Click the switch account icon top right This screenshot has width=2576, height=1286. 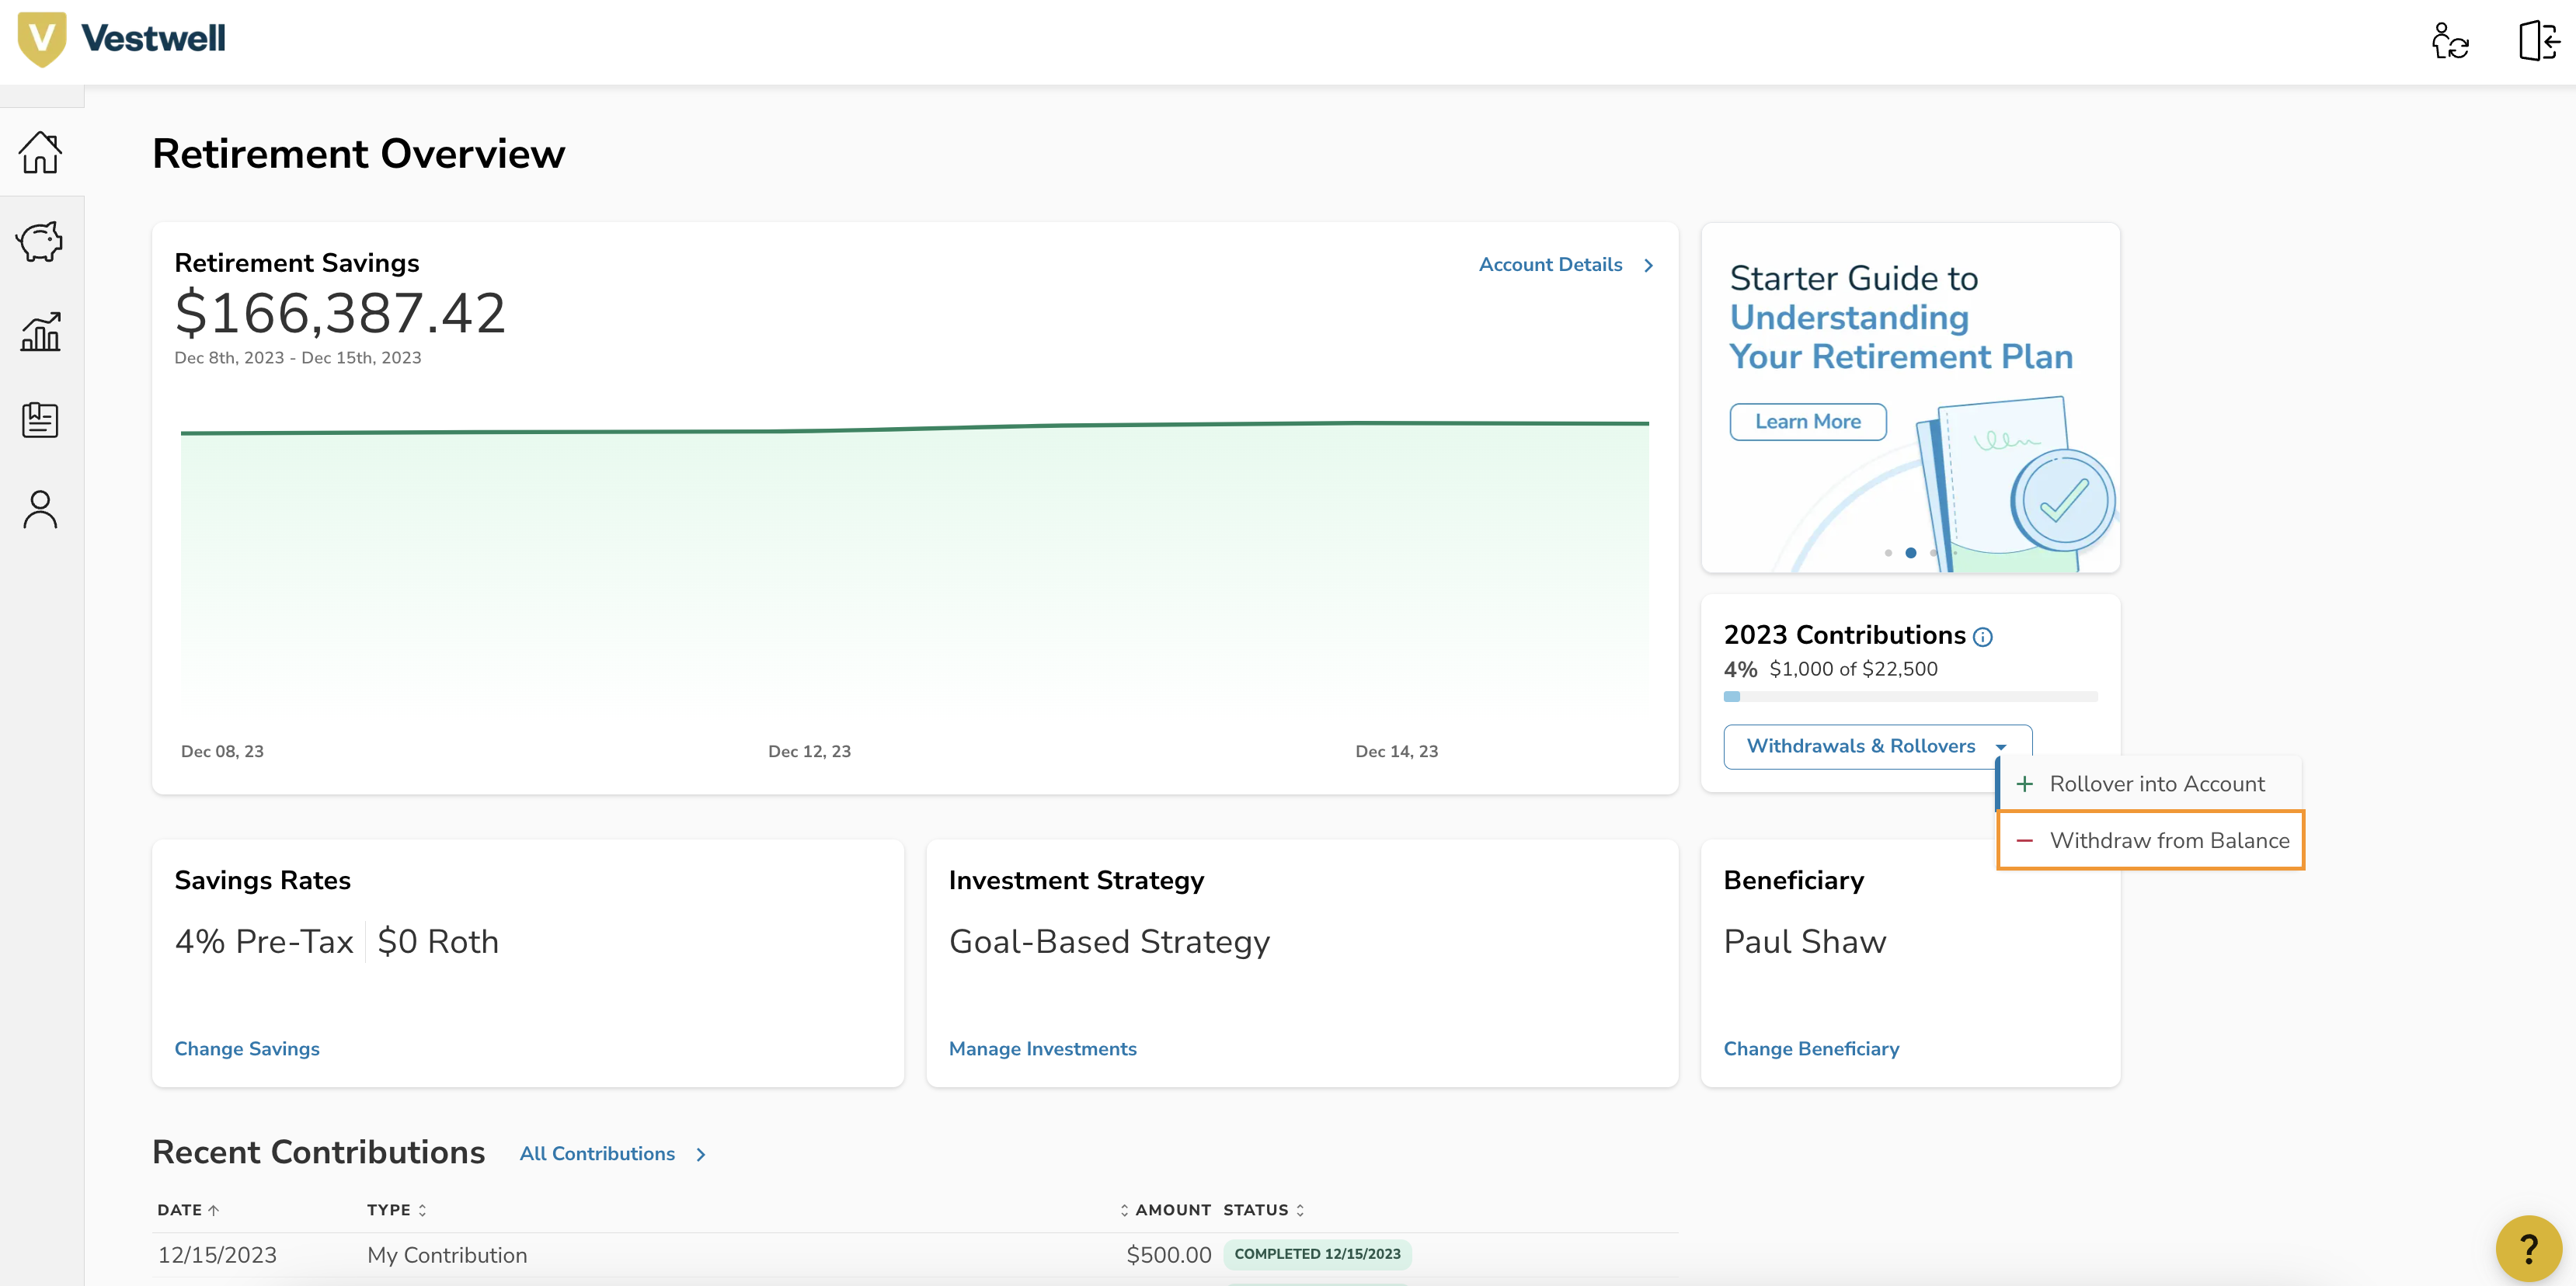point(2449,42)
